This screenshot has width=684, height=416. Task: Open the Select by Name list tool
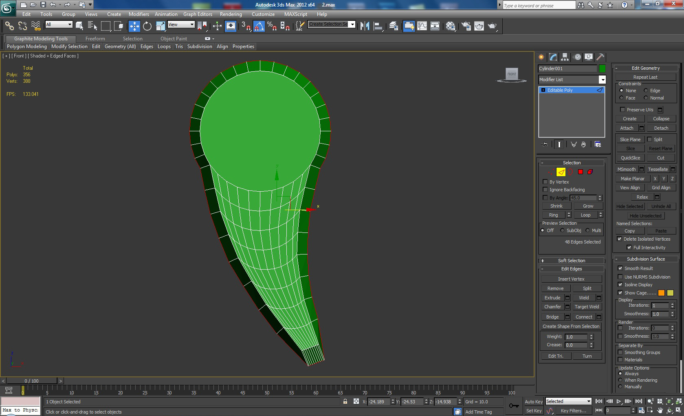[92, 26]
